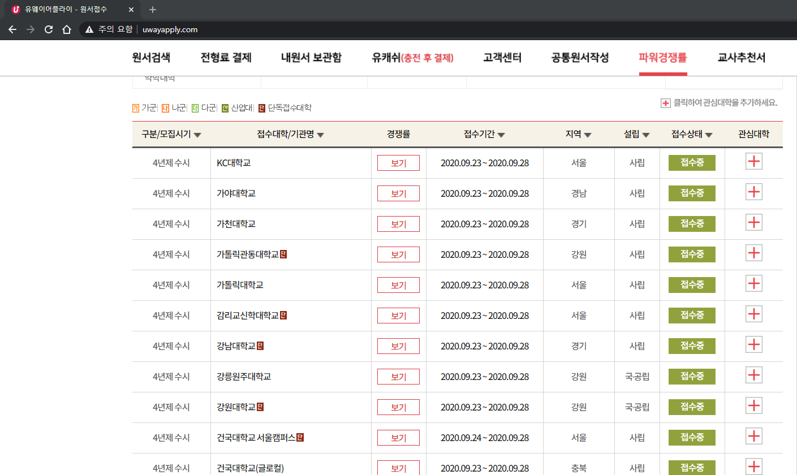
Task: Click 2020.09.24~2020.09.28 date cell
Action: (485, 438)
